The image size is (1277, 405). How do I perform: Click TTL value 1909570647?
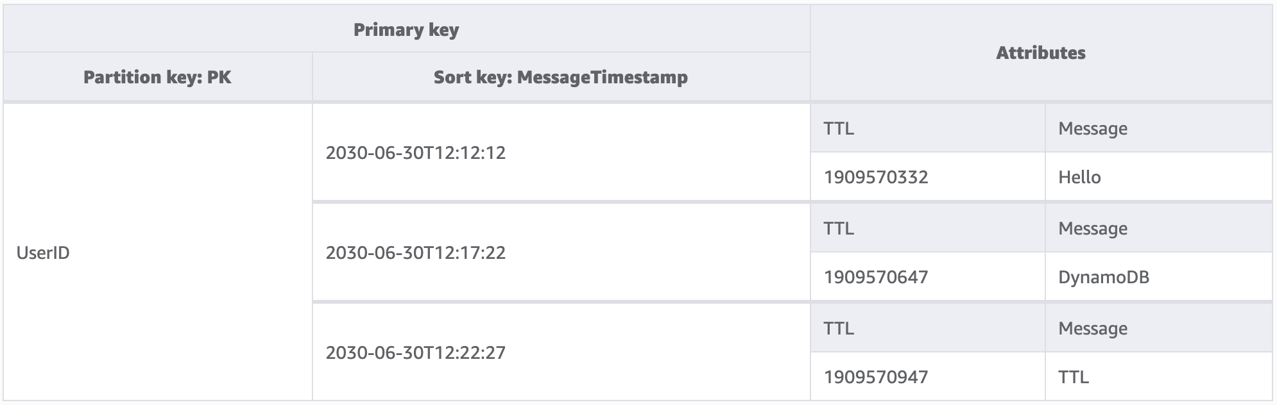coord(876,277)
